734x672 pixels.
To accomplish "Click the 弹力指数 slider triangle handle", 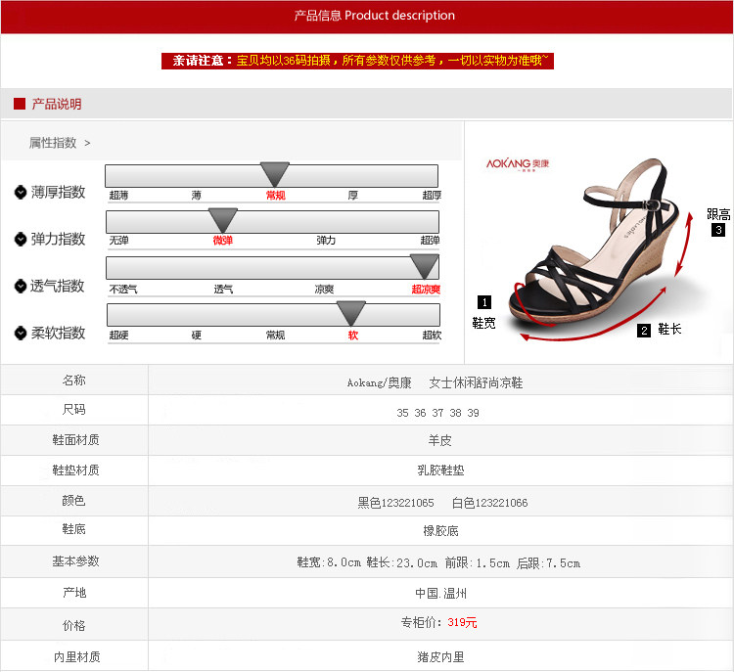I will 223,220.
